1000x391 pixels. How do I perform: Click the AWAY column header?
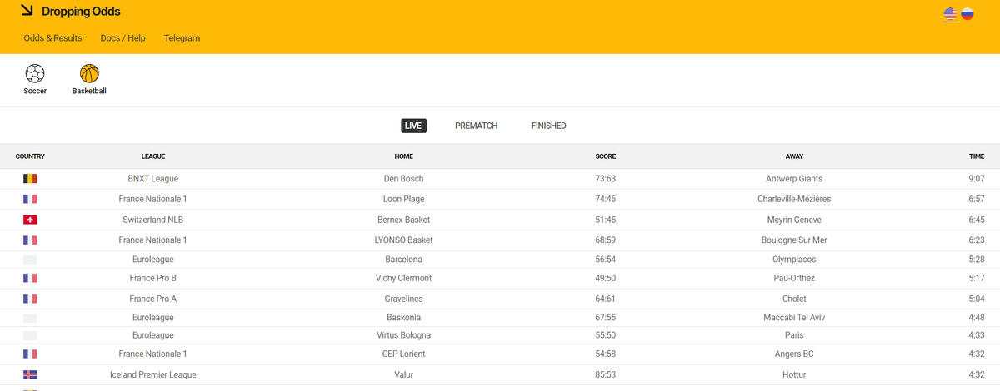coord(794,156)
